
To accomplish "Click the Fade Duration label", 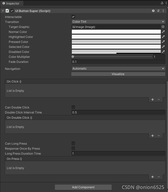I will pyautogui.click(x=18, y=62).
